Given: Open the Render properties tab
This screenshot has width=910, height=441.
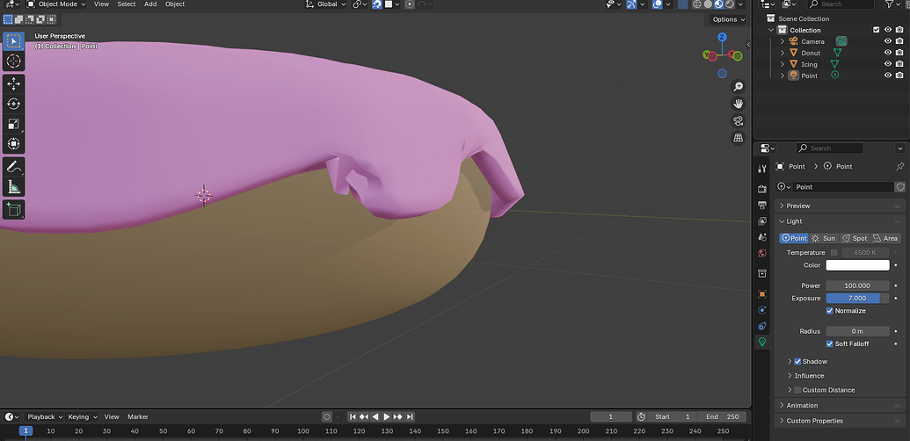Looking at the screenshot, I should pos(762,189).
